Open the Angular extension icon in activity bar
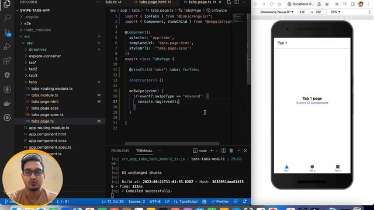This screenshot has height=210, width=374. (x=7, y=75)
